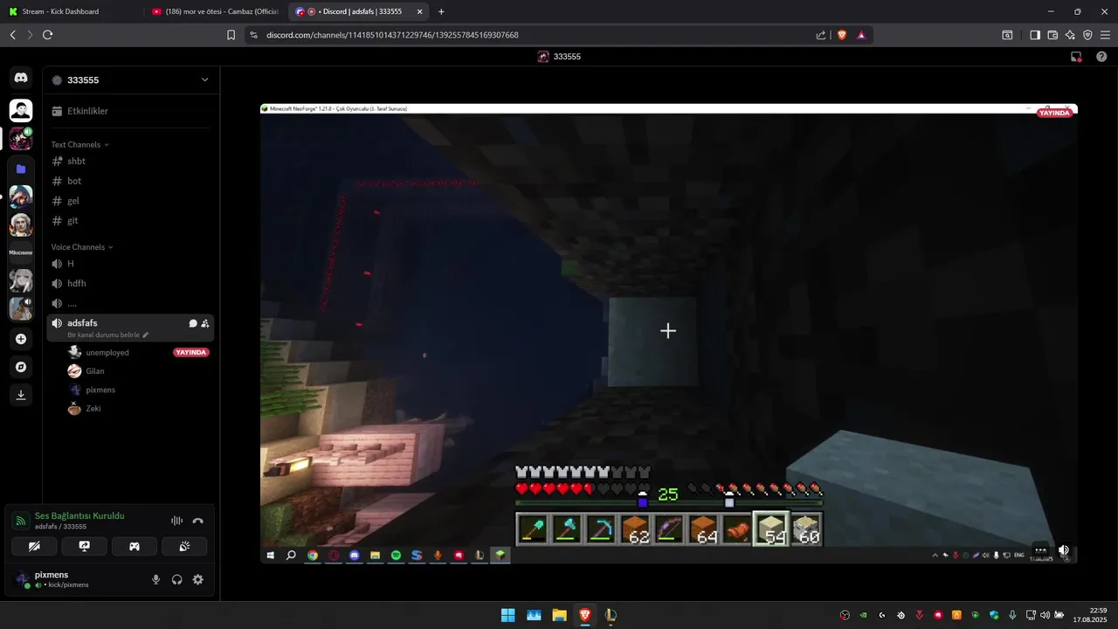Open Leo AI sparkle icon

1070,35
